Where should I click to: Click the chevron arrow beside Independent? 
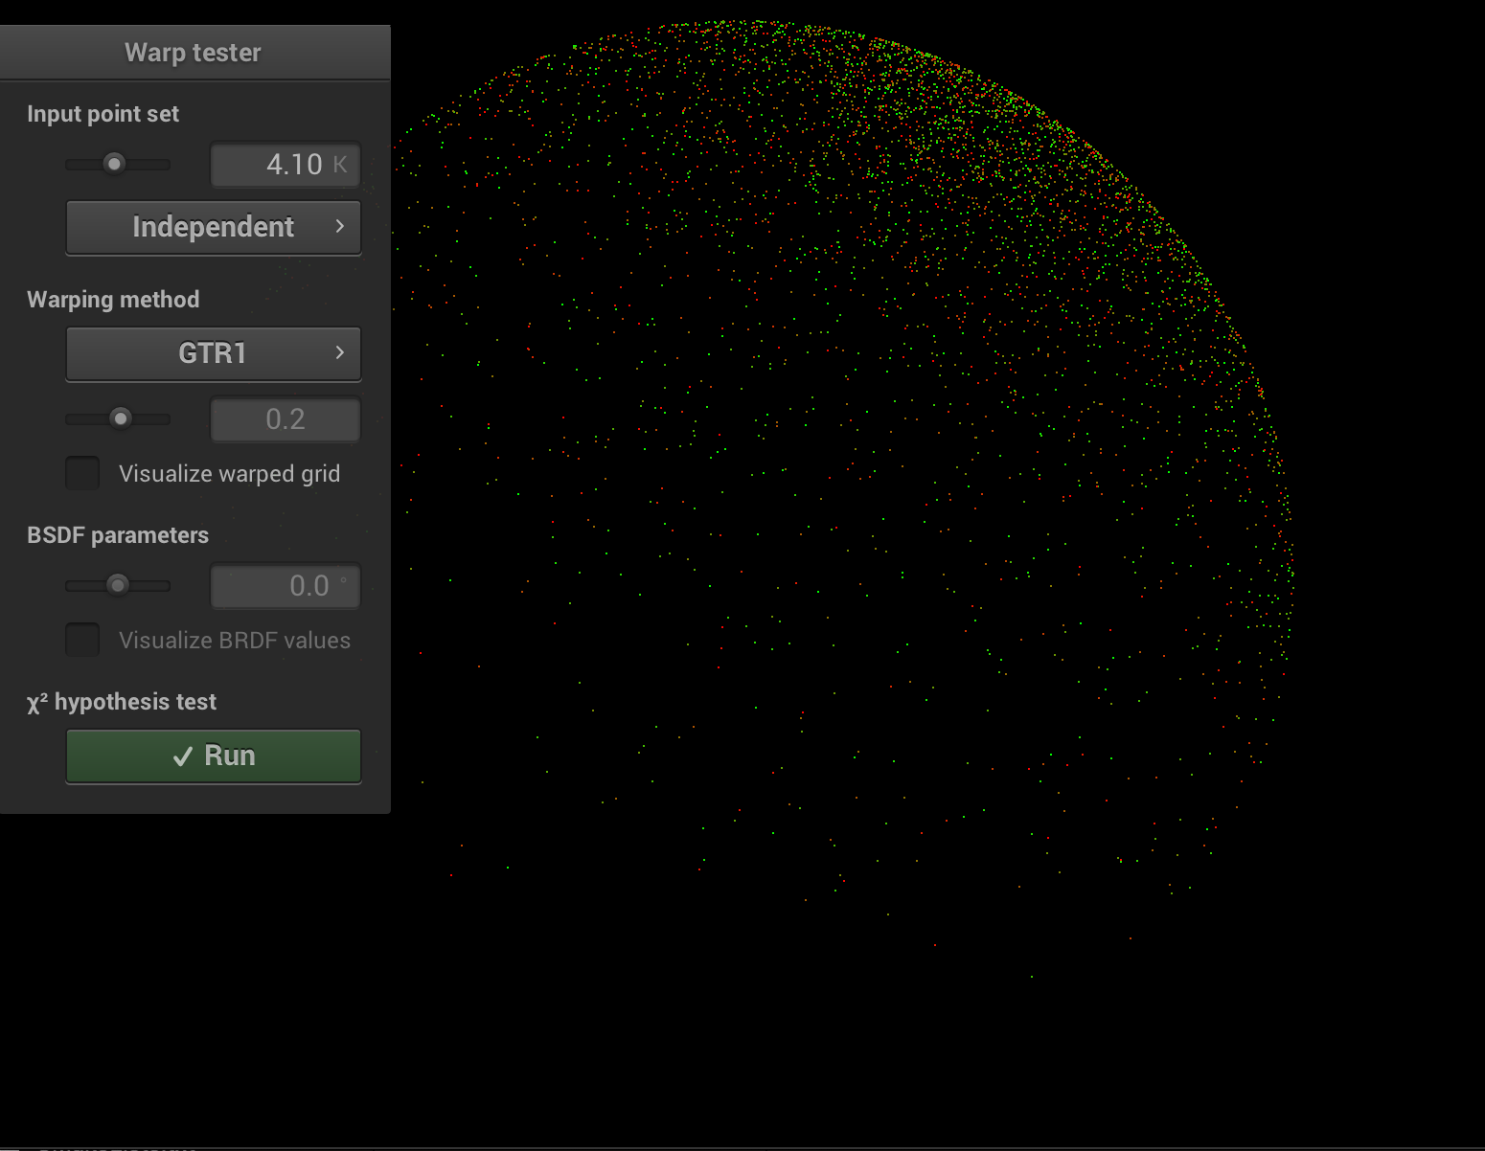339,227
